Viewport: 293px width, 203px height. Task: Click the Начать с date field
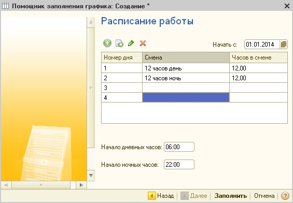tap(262, 45)
